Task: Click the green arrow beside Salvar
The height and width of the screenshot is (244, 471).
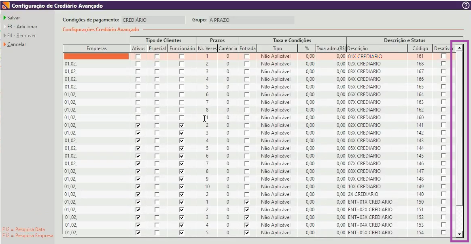Action: pyautogui.click(x=4, y=18)
